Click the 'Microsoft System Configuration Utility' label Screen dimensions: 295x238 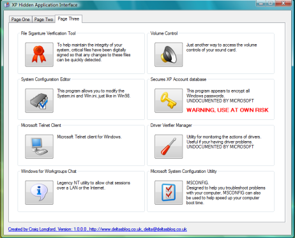point(183,171)
